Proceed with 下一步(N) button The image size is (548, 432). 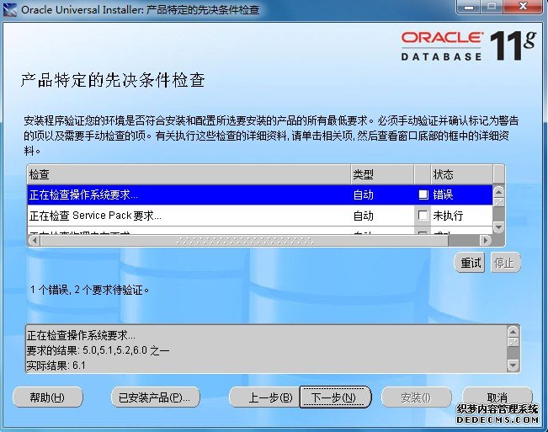[335, 397]
